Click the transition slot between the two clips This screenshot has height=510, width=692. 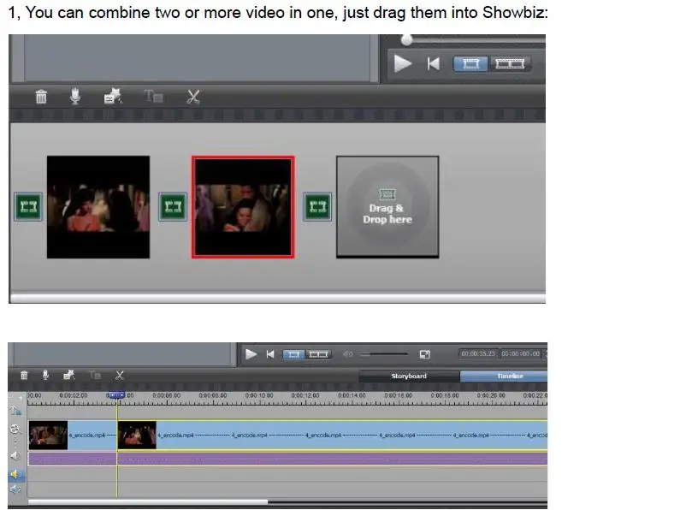click(x=173, y=206)
